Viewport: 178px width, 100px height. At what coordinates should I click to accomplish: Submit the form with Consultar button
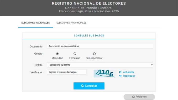tap(89, 86)
